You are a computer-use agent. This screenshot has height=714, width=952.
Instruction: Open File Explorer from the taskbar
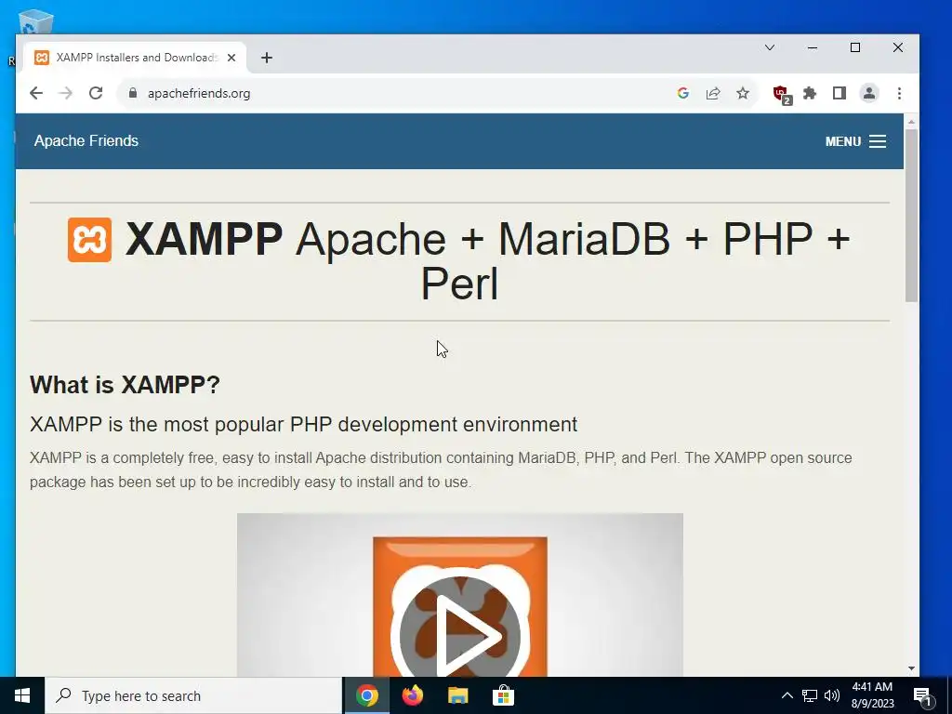tap(457, 695)
